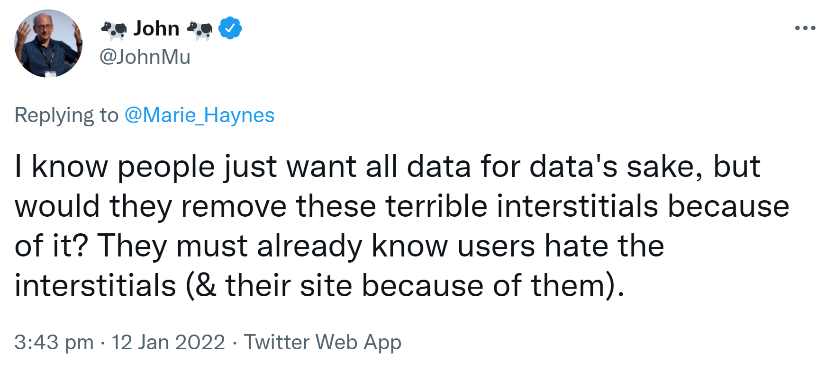
Task: Click John's profile avatar photo
Action: click(48, 44)
